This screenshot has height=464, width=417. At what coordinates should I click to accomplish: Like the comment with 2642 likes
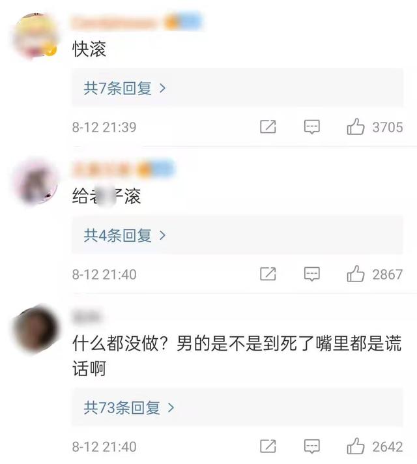356,446
